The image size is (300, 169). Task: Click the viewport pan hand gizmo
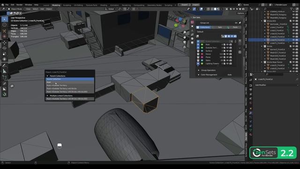pos(184,37)
